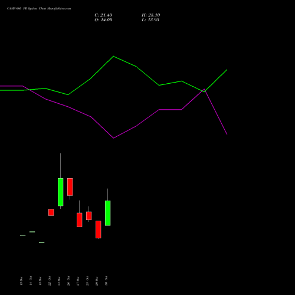Click the red candlestick above 28 Oct
295x295 pixels.
(x=89, y=216)
